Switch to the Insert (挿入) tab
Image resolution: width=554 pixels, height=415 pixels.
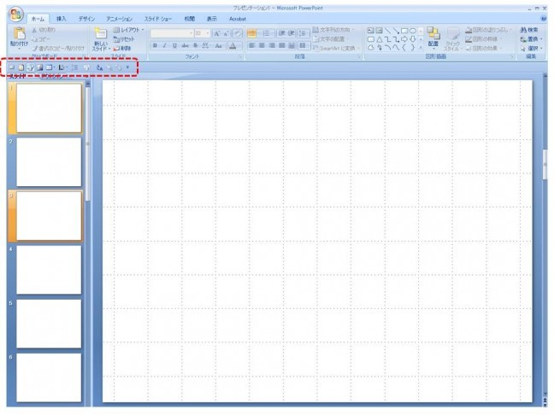61,17
